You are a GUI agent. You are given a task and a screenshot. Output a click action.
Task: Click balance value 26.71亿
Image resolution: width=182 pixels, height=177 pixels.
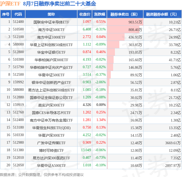(175, 30)
